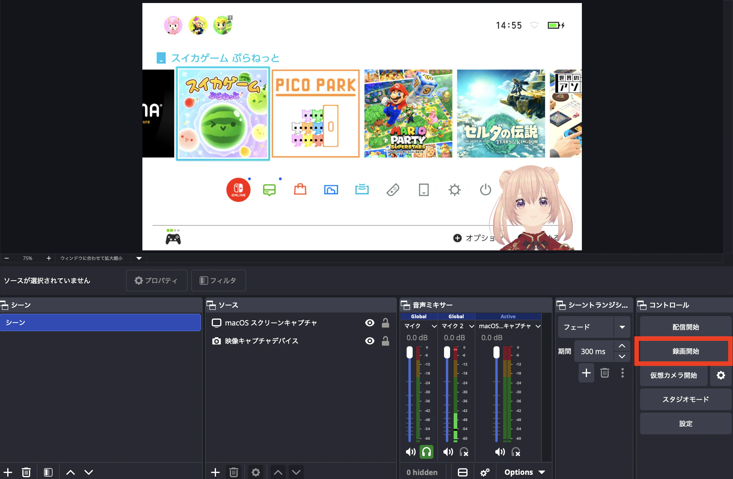Open 設定 settings button
The width and height of the screenshot is (733, 479).
click(x=686, y=423)
